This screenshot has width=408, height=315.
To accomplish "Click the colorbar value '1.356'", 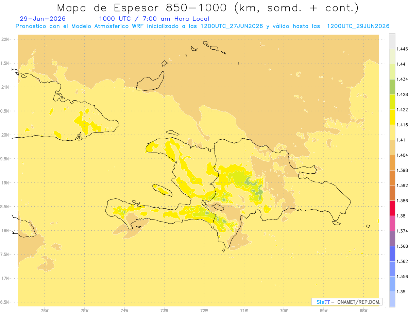I will click(x=403, y=277).
